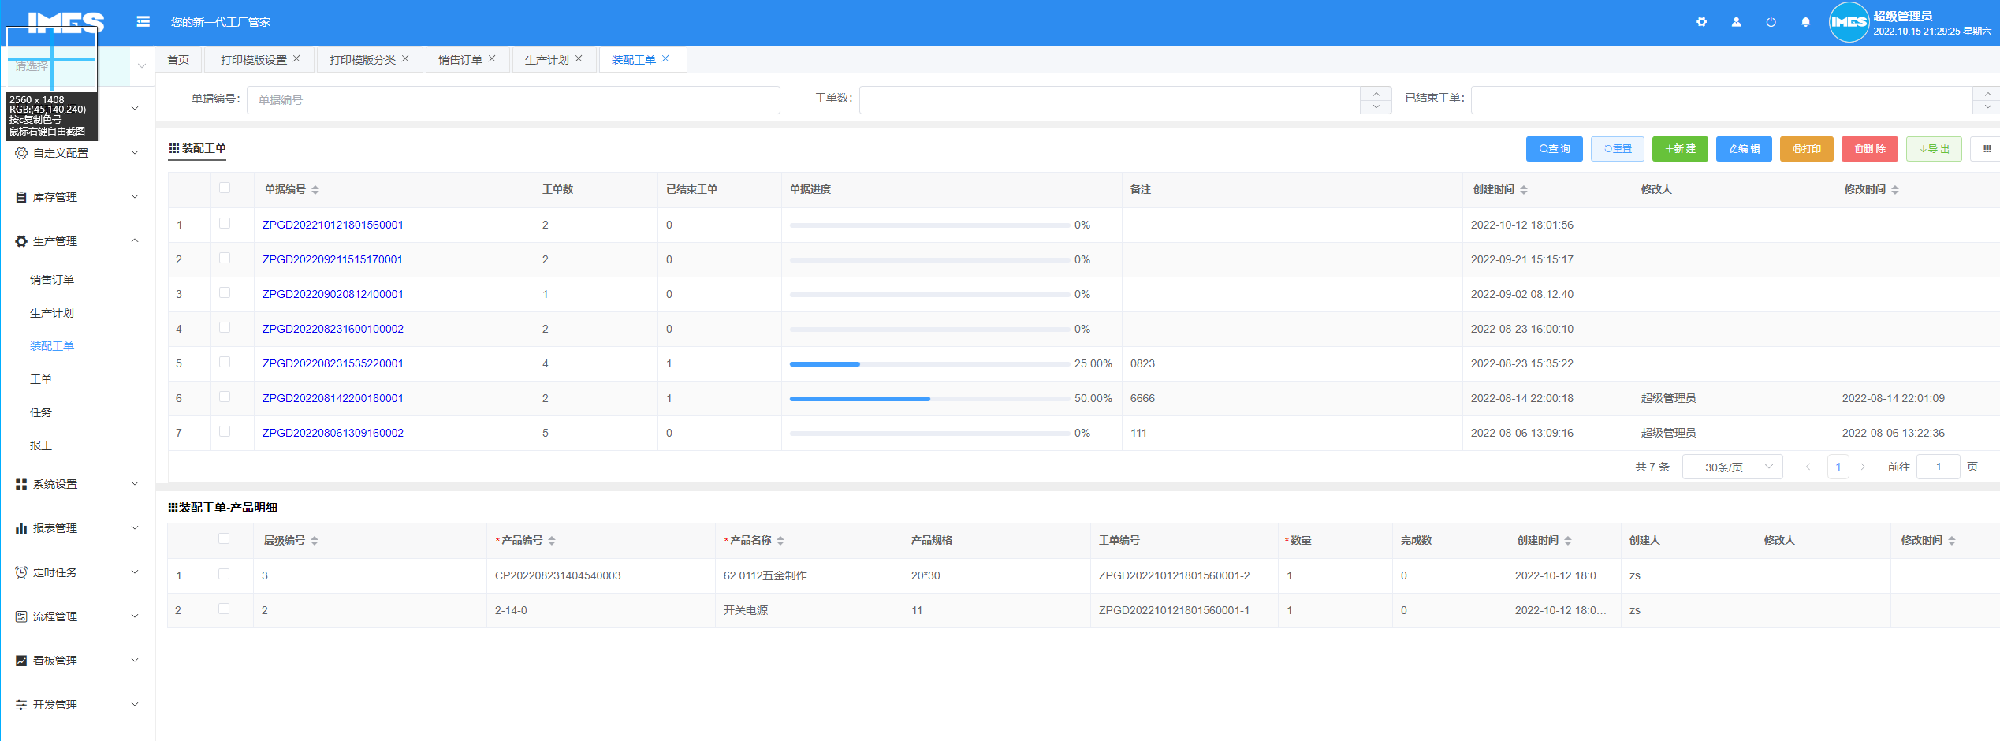Screen dimensions: 2000x741
Task: Click the 开发管理 sliders icon
Action: click(21, 705)
